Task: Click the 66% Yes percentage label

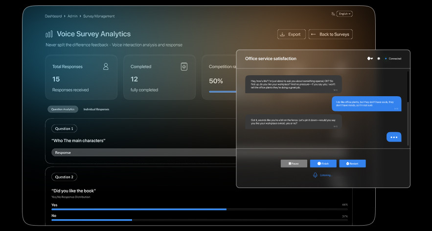Action: (x=345, y=205)
